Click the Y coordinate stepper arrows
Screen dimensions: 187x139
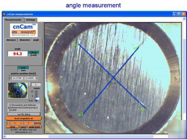pos(23,123)
